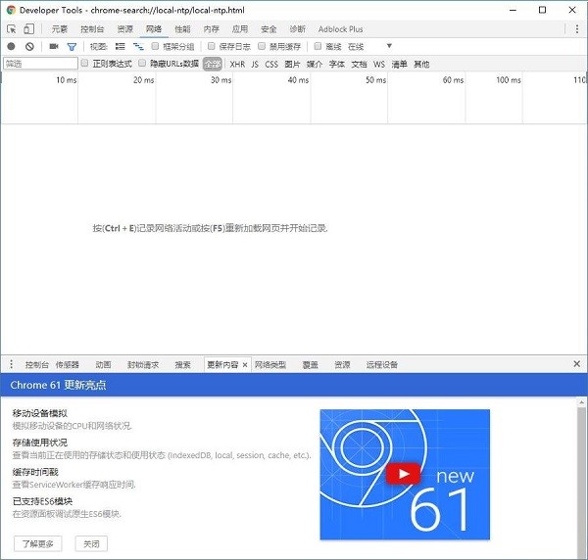Play the Chrome 61 video
Viewport: 588px width, 560px height.
[x=404, y=474]
